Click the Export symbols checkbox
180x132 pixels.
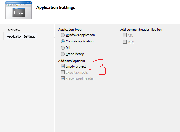pos(63,72)
